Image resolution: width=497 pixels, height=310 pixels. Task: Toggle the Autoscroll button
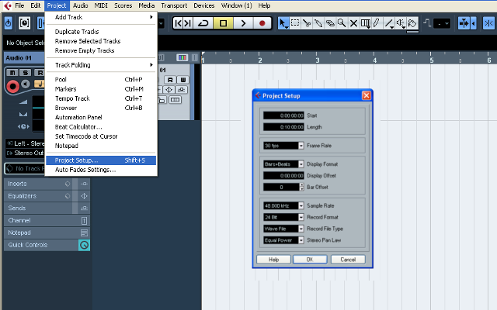tap(464, 23)
